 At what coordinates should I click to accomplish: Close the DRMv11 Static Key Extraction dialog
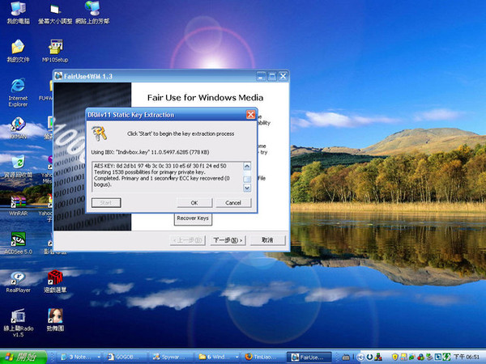[250, 115]
